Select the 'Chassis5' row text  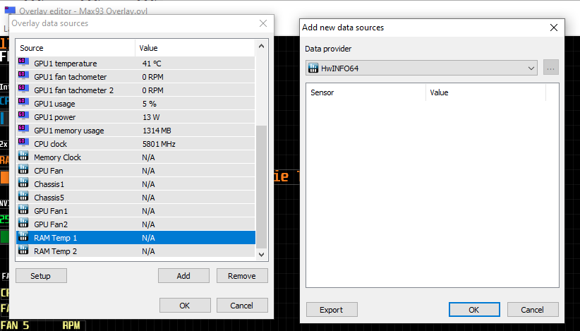49,198
